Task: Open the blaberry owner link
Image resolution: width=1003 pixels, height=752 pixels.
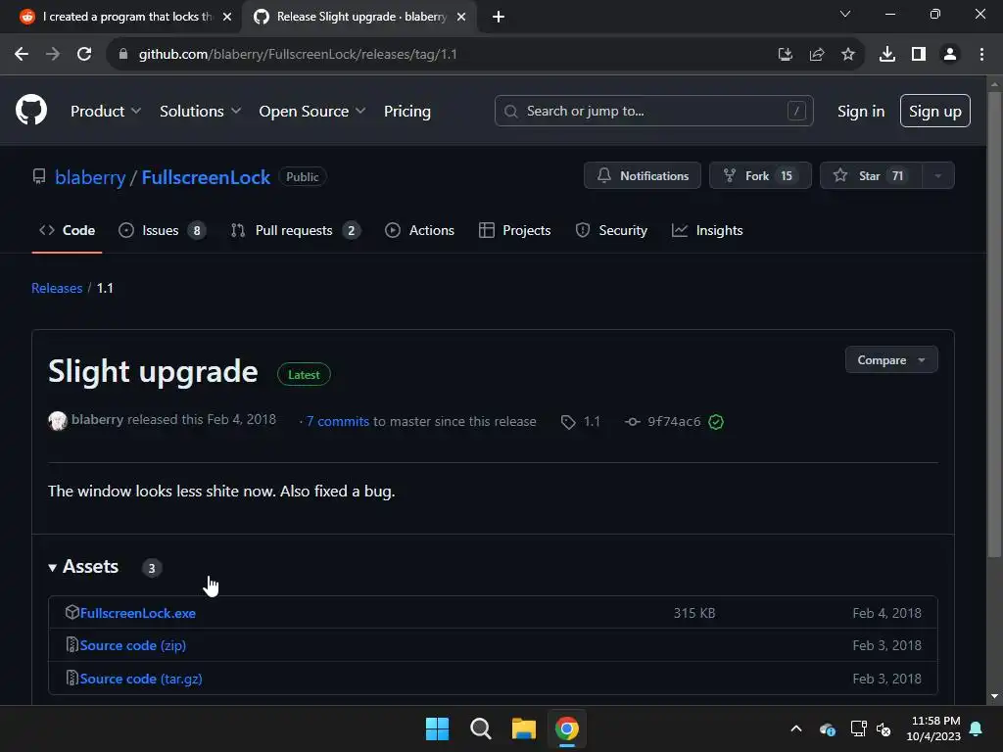Action: (90, 177)
